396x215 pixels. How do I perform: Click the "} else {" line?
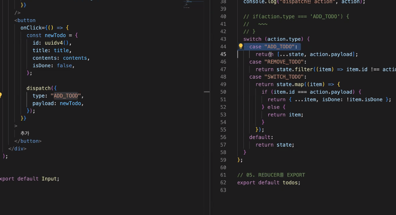[273, 107]
